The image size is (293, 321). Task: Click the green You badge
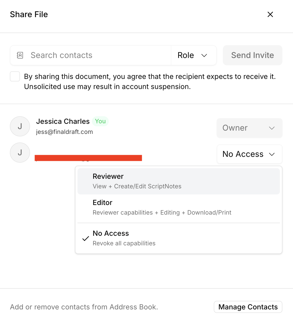click(x=100, y=121)
